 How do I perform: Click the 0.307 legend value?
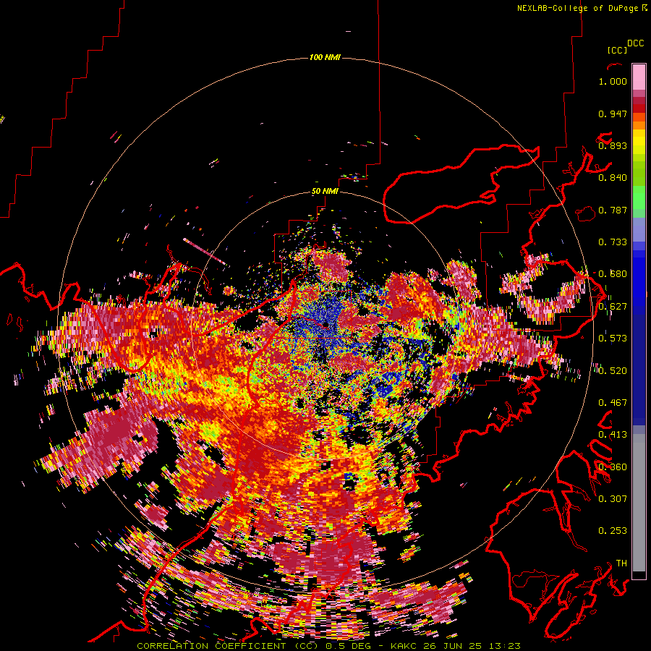(x=613, y=498)
